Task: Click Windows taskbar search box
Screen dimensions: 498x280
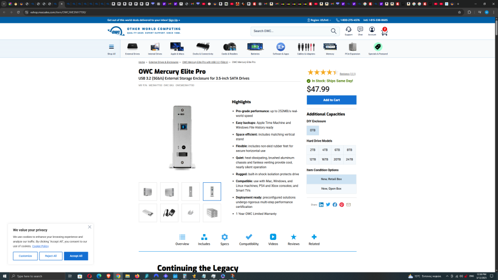Action: [x=37, y=276]
